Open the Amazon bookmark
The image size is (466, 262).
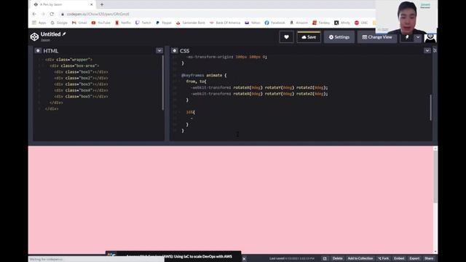click(x=299, y=23)
